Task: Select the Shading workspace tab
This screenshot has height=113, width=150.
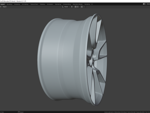Action: tap(42, 4)
